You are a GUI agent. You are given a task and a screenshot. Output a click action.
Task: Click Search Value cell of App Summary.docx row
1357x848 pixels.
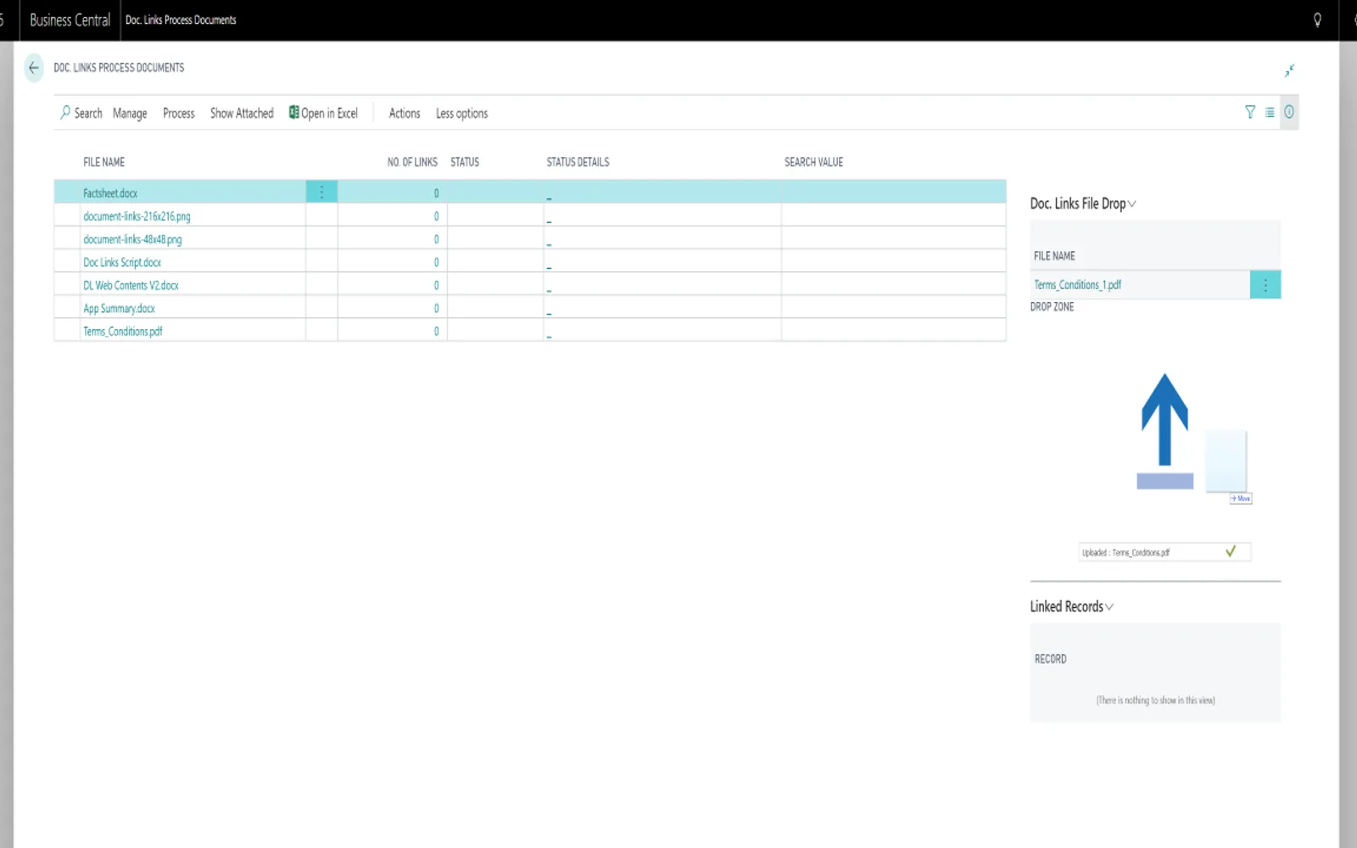click(x=893, y=309)
